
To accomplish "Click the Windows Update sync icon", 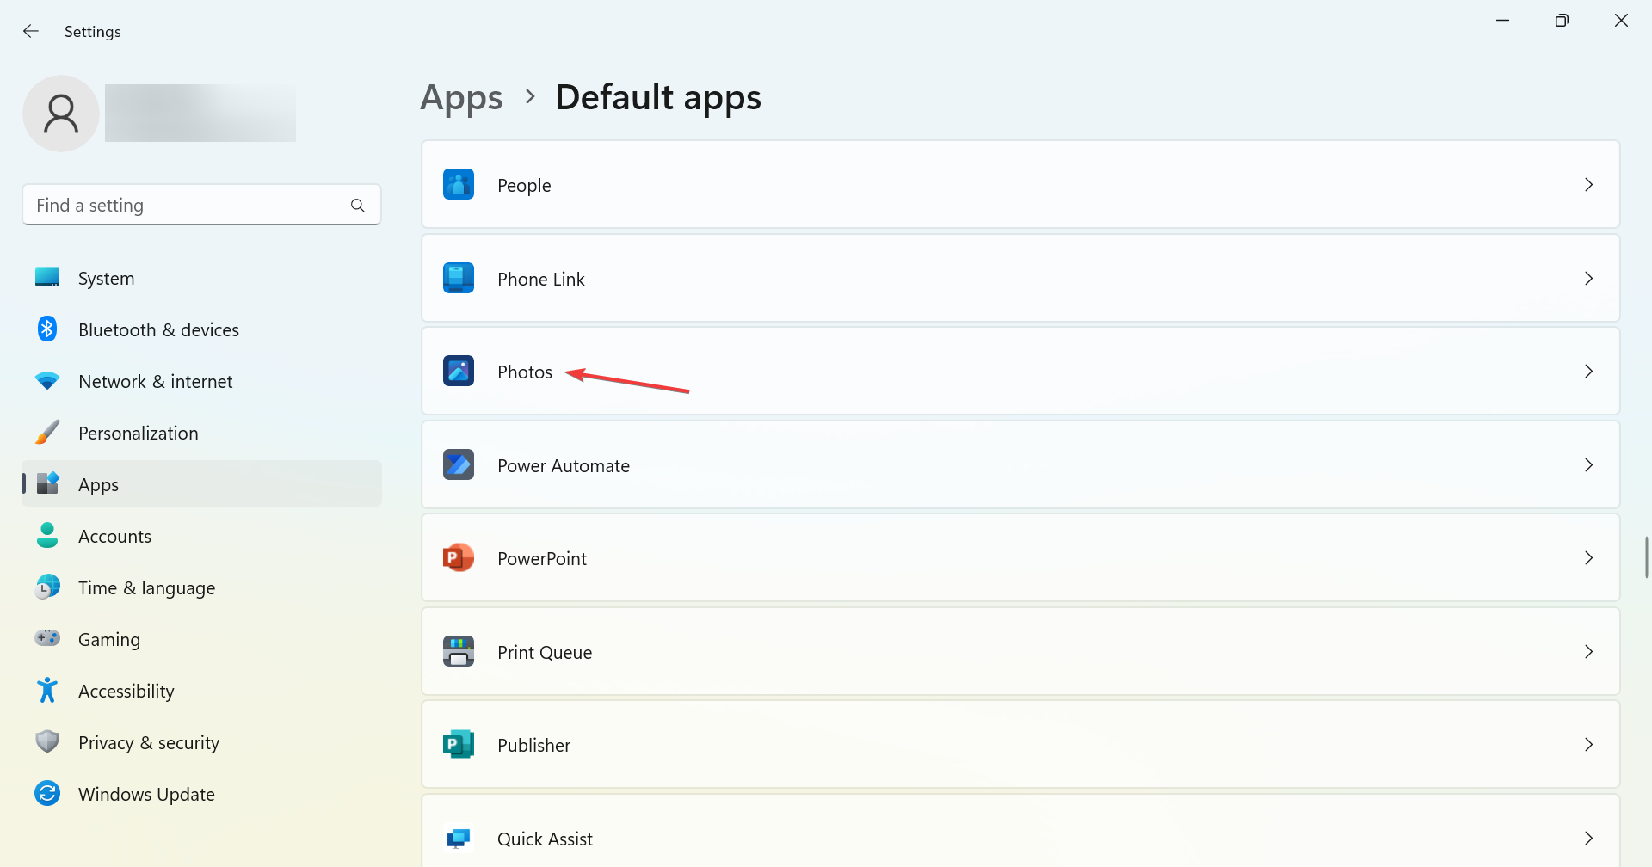I will 47,793.
